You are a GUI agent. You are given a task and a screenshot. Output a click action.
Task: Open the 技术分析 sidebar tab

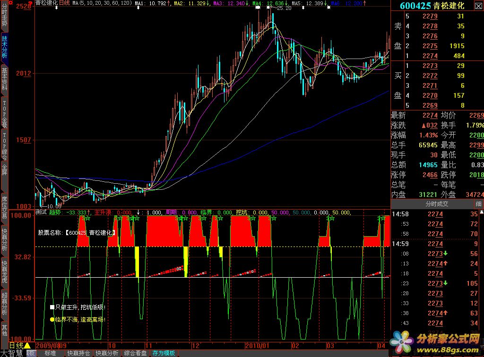pos(4,46)
